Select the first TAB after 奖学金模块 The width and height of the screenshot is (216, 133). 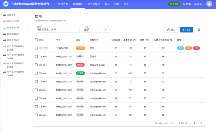tap(107, 4)
